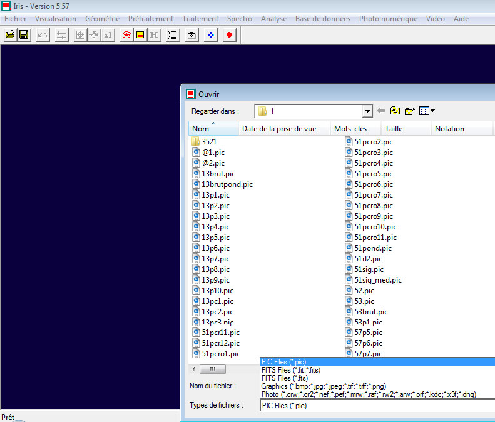Click the save floppy disk icon
Screen dimensions: 495x422
pyautogui.click(x=24, y=34)
